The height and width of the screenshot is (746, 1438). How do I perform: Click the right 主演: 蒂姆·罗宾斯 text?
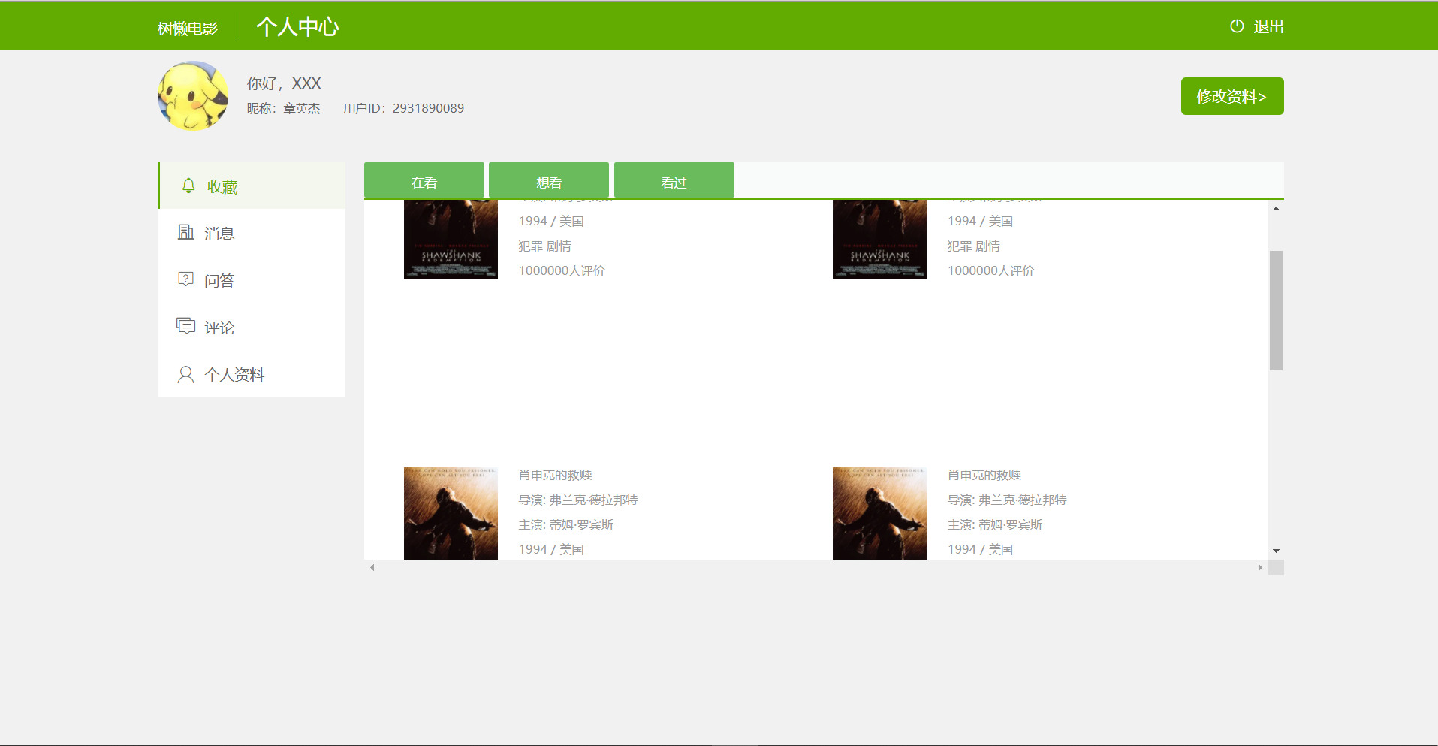pos(995,524)
